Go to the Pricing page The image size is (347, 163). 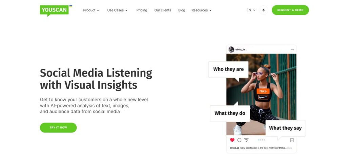pos(142,10)
